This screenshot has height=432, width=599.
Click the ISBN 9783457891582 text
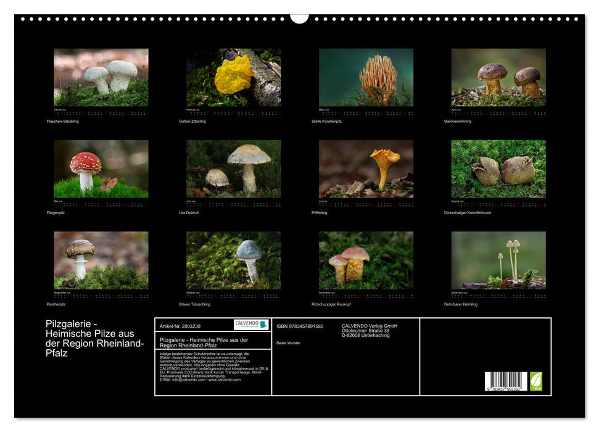tap(300, 326)
